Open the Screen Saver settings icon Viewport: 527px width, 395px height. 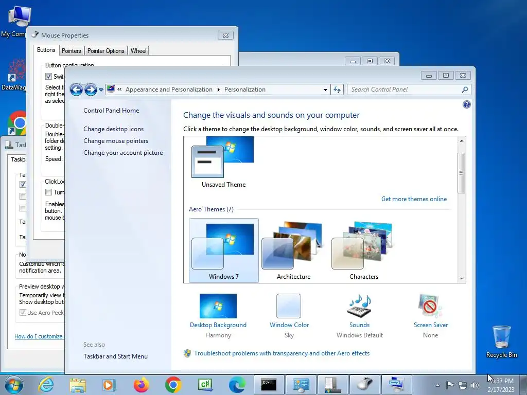[x=431, y=306]
